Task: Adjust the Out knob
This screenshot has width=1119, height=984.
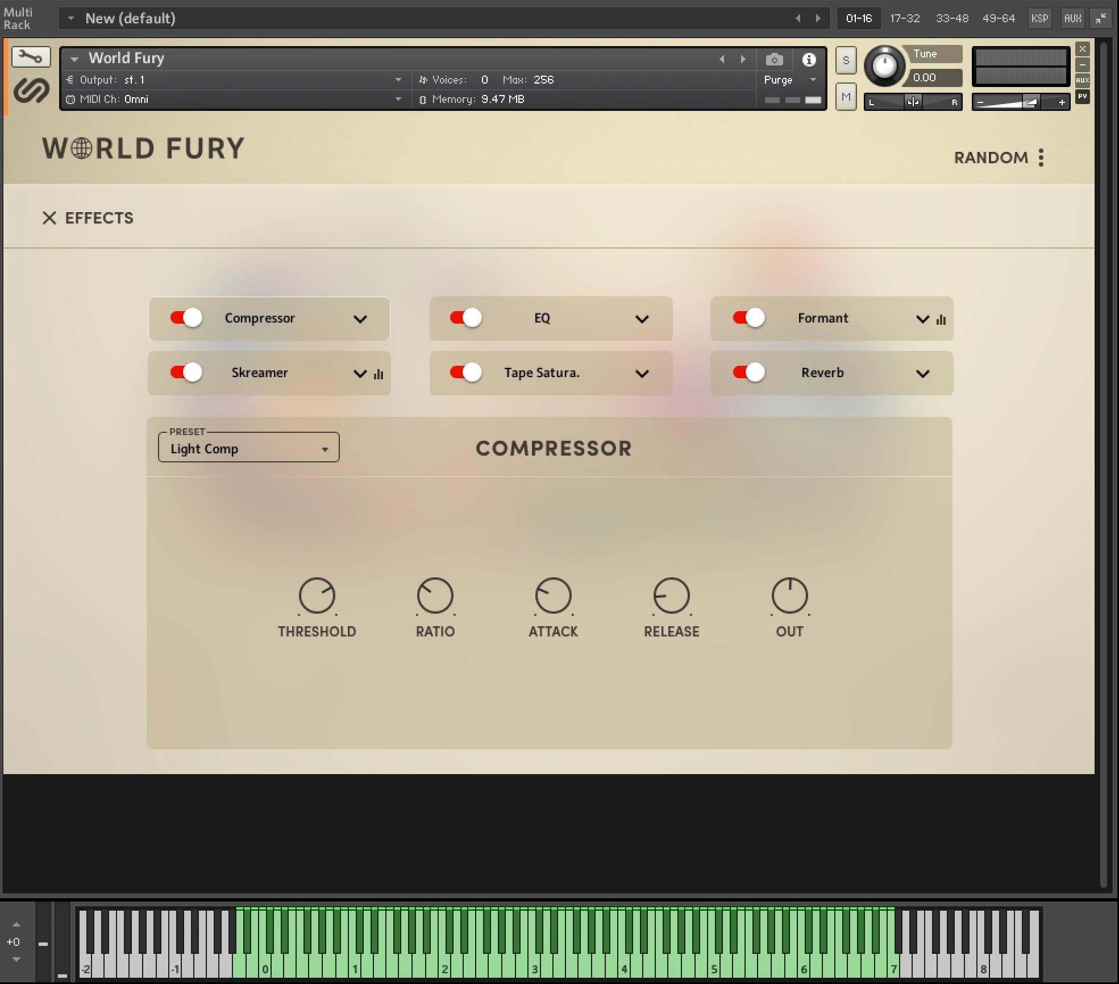Action: 789,596
